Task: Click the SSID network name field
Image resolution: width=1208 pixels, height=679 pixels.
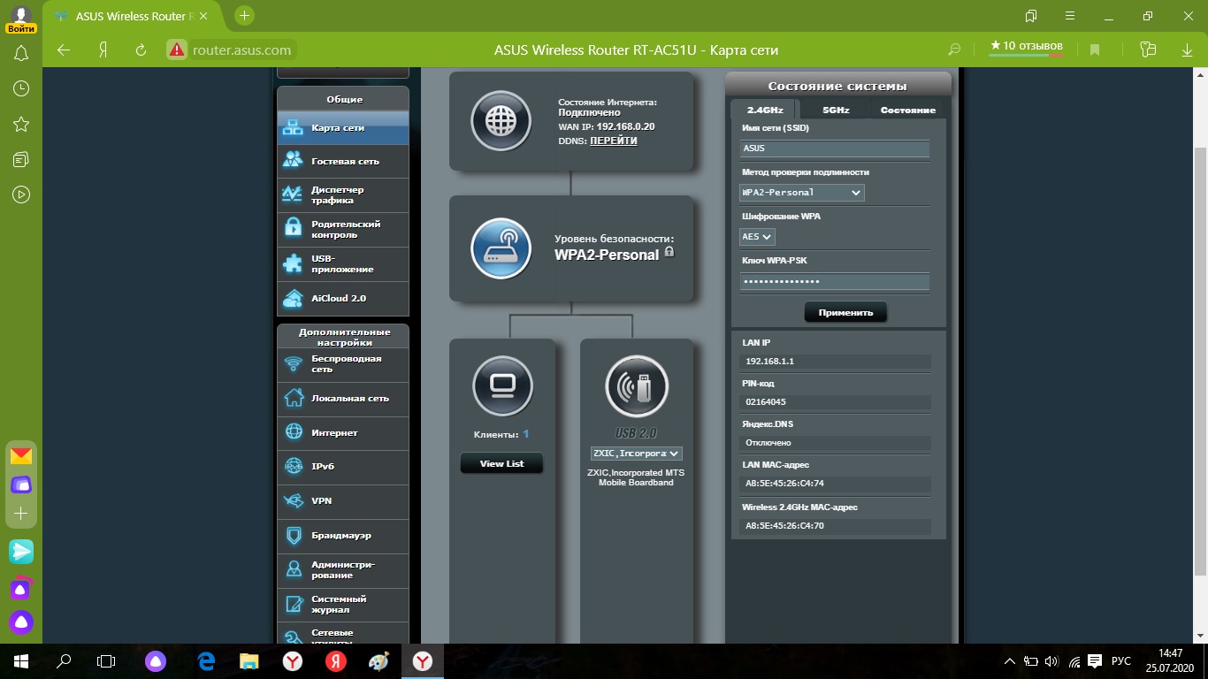Action: click(835, 149)
